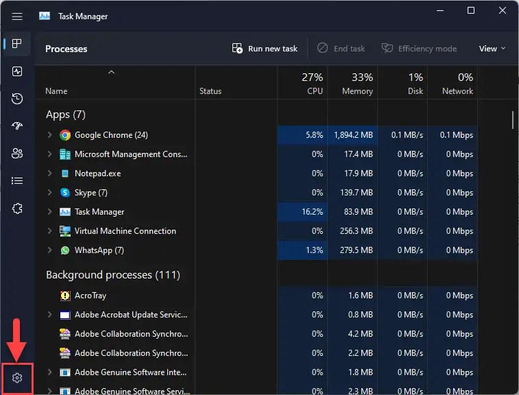The height and width of the screenshot is (395, 519).
Task: Expand the WhatsApp (7) group
Action: 49,250
